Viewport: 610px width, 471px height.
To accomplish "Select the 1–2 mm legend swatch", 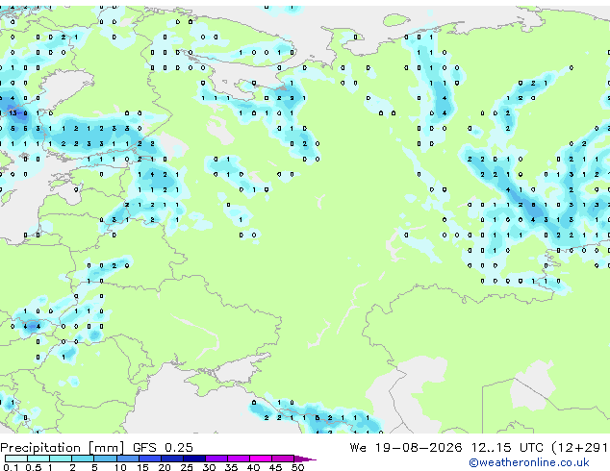I will [61, 459].
